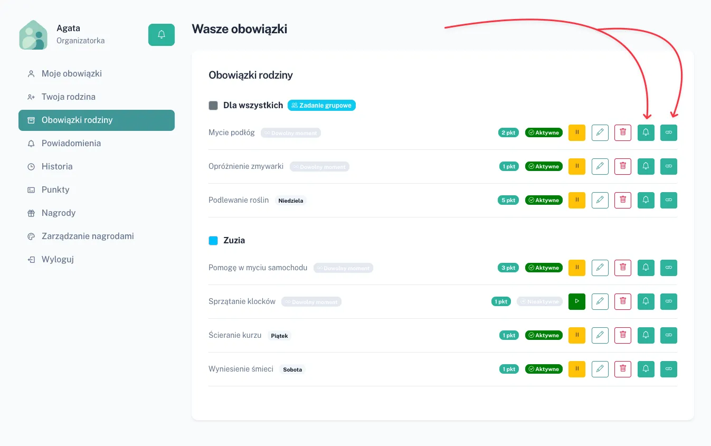Screen dimensions: 711x446
Task: Open the Twoja rodzina page
Action: (x=69, y=97)
